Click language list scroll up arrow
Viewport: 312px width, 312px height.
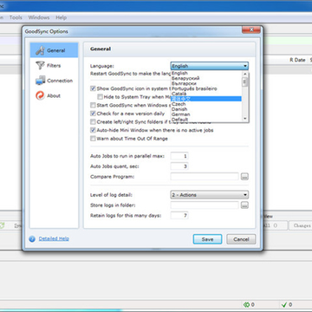click(x=245, y=74)
